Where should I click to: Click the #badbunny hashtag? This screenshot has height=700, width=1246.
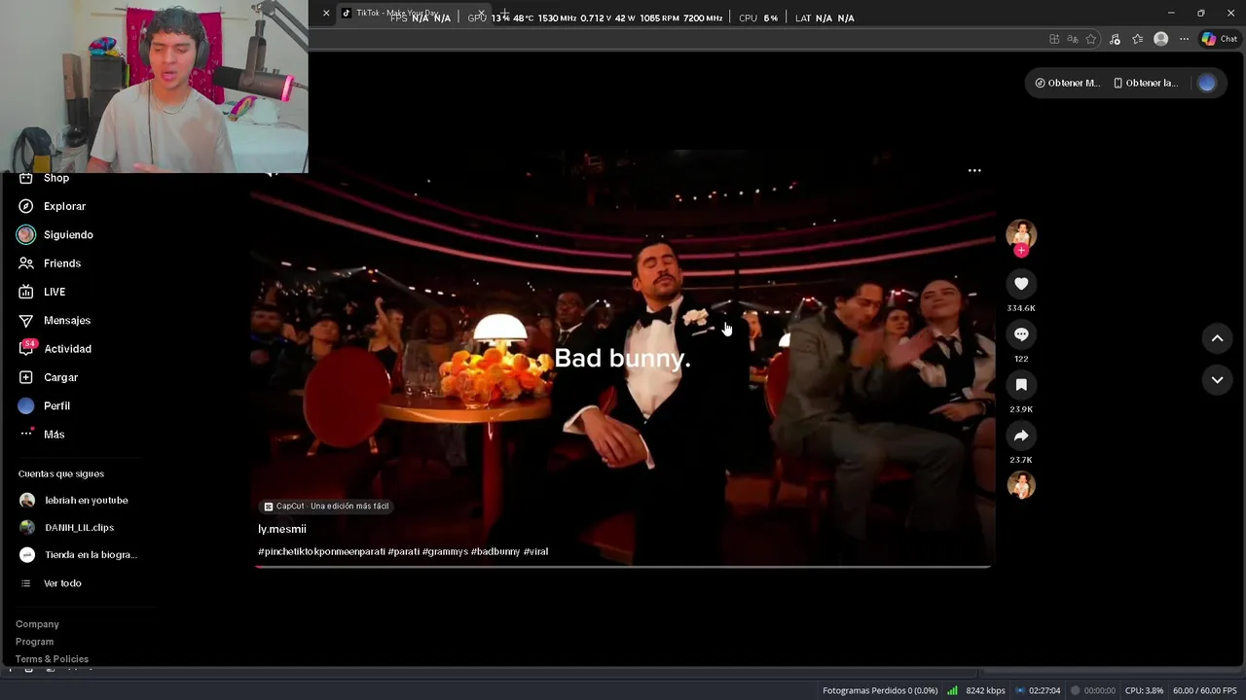tap(495, 551)
